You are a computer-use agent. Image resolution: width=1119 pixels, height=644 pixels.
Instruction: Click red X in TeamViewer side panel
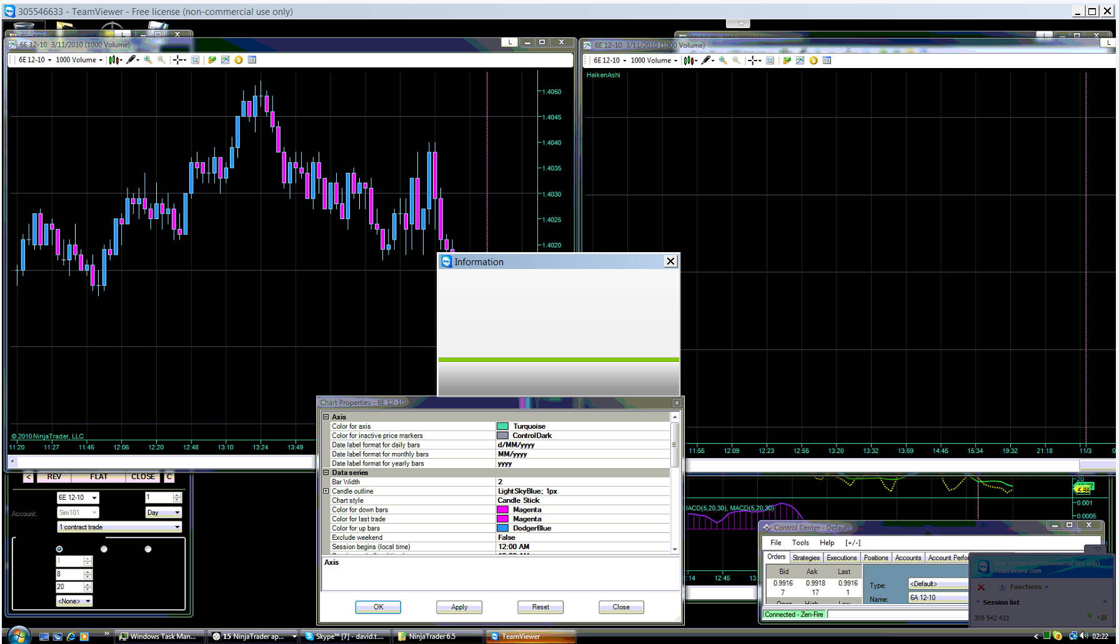click(981, 587)
